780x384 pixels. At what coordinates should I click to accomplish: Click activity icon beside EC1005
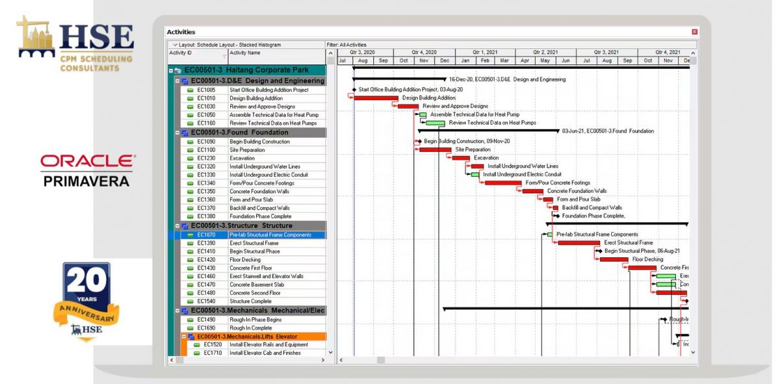pyautogui.click(x=190, y=90)
